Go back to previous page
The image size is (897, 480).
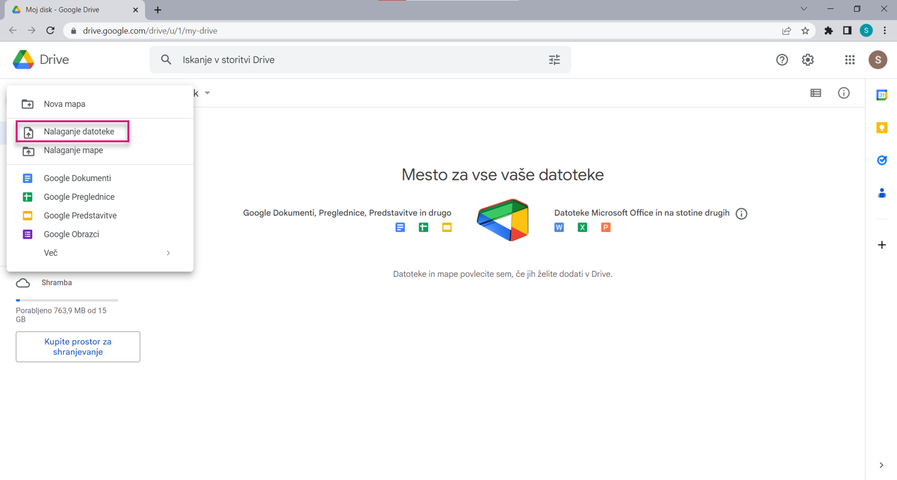[x=13, y=31]
